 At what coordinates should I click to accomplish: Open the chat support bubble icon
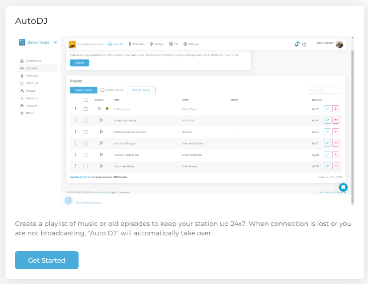coord(343,187)
